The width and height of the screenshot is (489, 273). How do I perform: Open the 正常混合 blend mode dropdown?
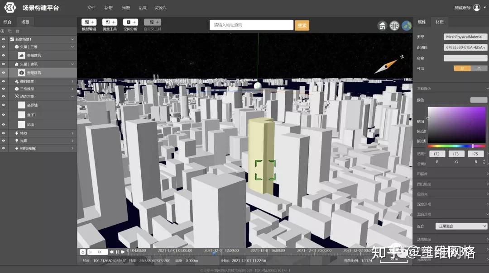click(461, 226)
